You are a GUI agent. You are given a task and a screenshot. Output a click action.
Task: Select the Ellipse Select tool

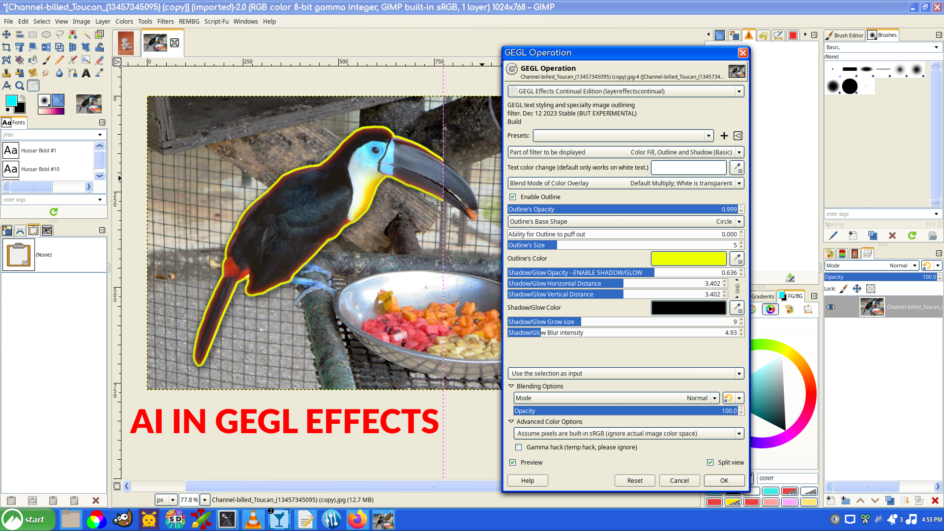coord(46,34)
